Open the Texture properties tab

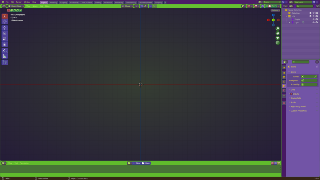284,103
